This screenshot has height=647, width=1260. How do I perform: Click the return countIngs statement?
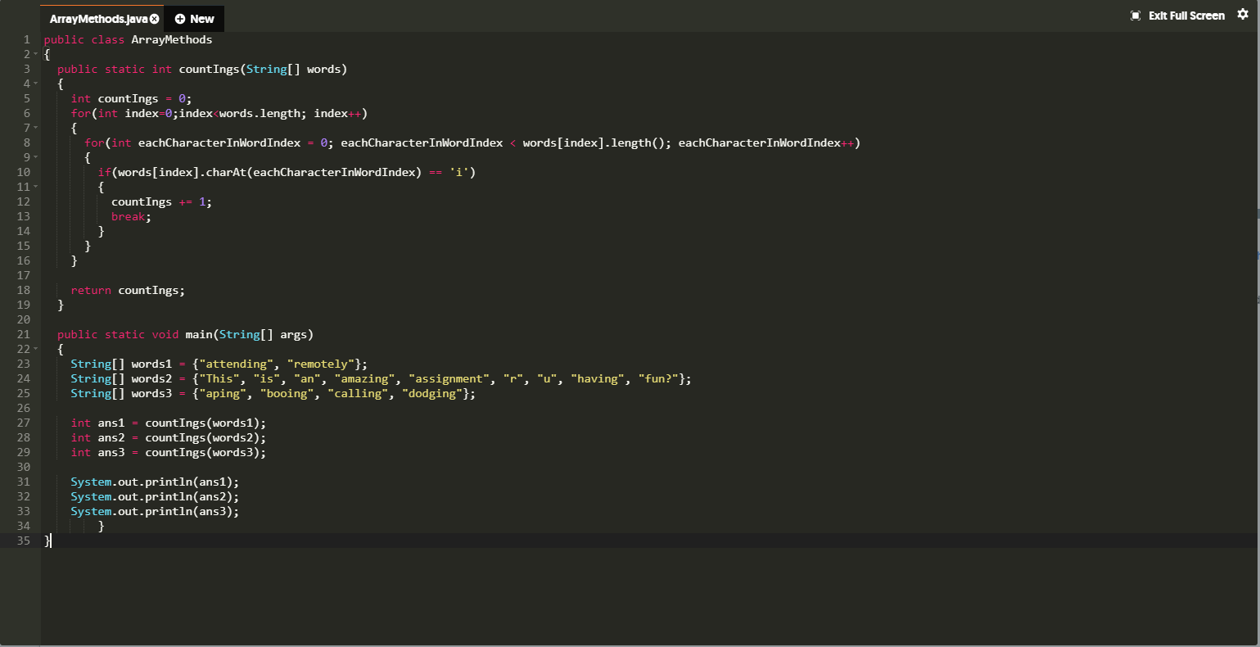click(x=127, y=290)
